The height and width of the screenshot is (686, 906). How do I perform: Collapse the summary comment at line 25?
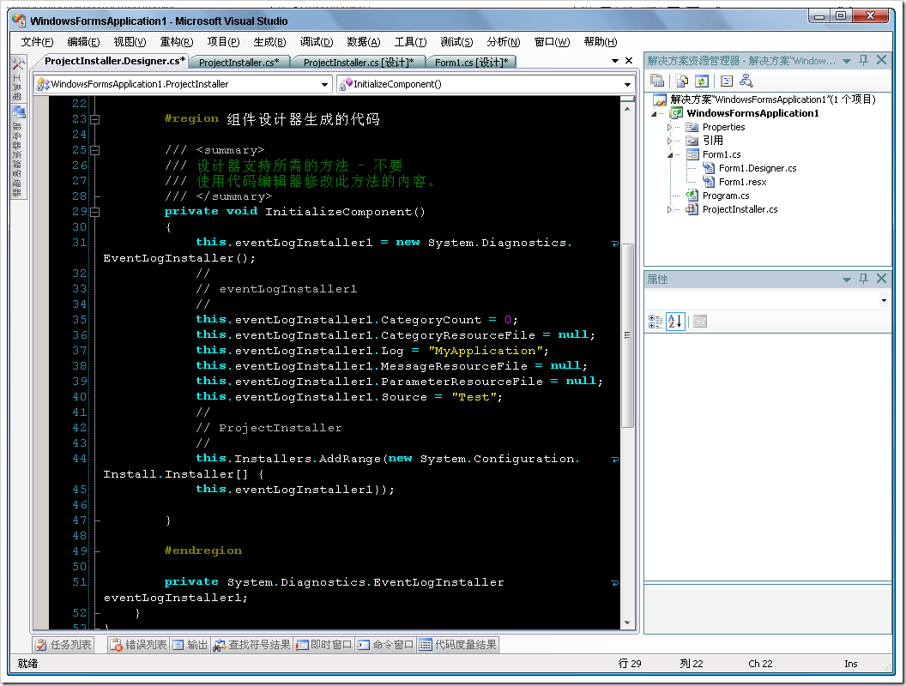pyautogui.click(x=95, y=150)
